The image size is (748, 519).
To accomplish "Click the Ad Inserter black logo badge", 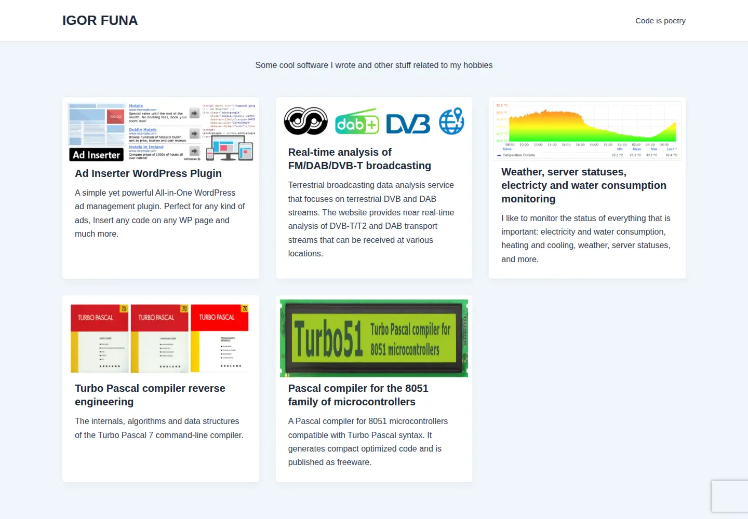I will click(x=97, y=155).
